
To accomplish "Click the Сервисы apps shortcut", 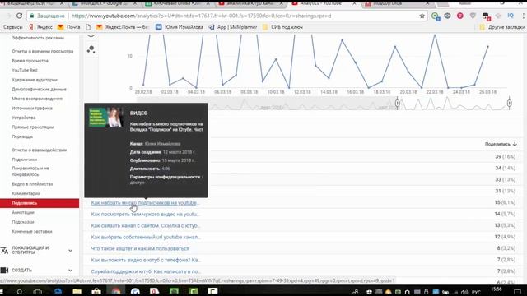I will 13,27.
